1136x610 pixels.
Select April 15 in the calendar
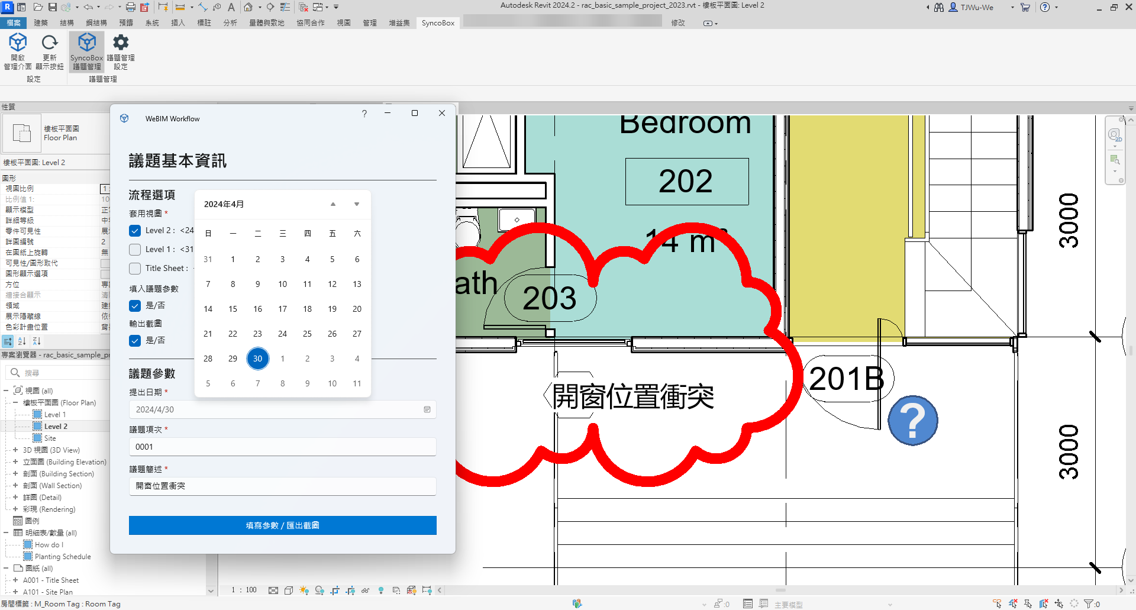click(x=233, y=309)
